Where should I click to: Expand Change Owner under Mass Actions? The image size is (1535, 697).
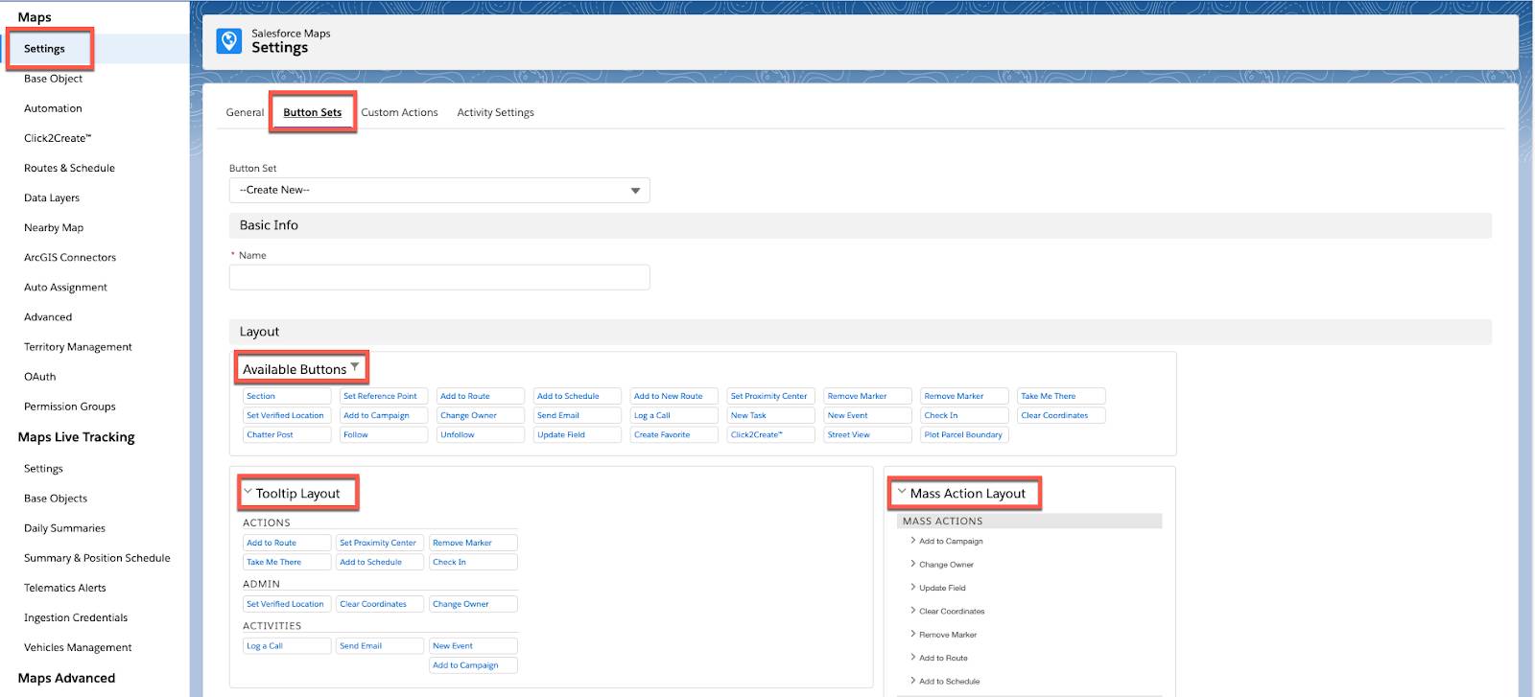click(x=912, y=564)
